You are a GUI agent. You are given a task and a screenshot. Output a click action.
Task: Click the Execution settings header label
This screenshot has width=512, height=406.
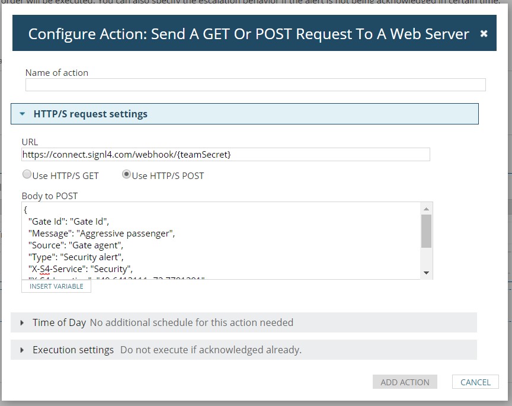click(73, 350)
